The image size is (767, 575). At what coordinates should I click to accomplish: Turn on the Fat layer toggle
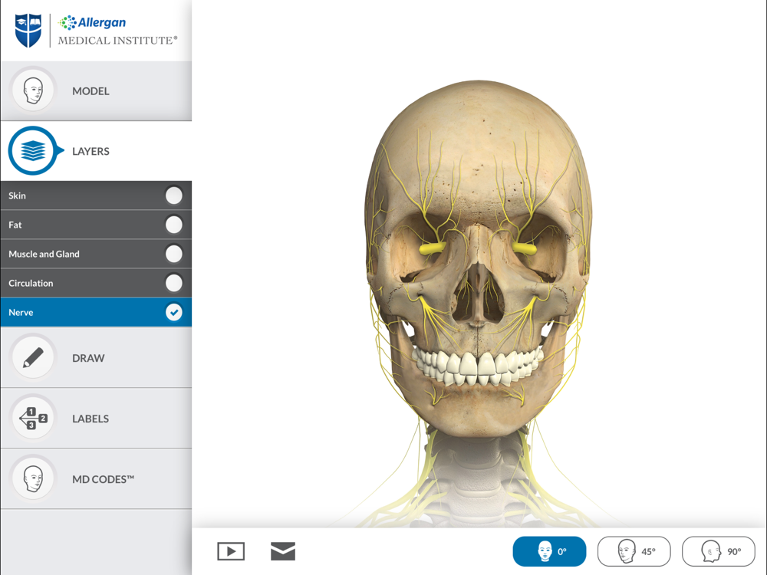click(x=173, y=225)
